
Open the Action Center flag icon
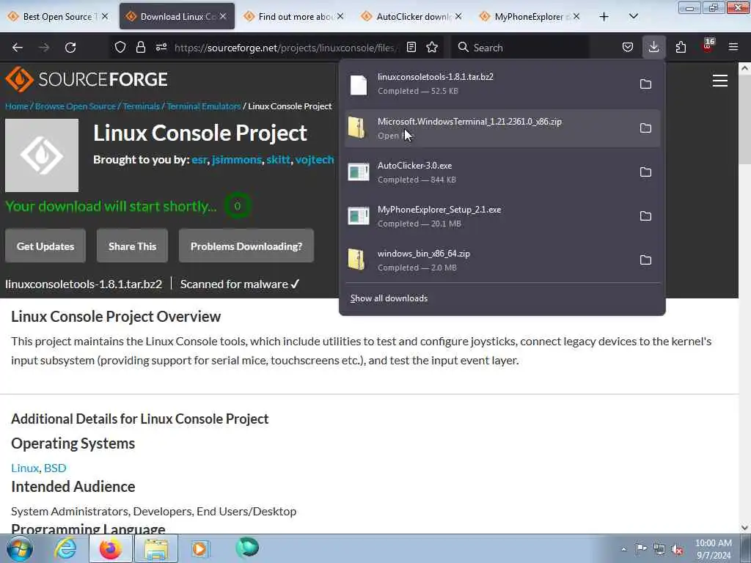641,548
